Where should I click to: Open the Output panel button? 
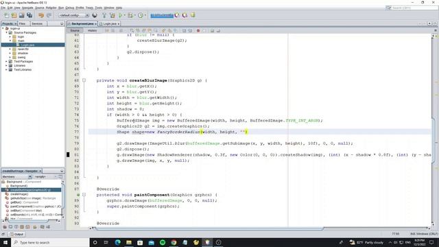16,234
